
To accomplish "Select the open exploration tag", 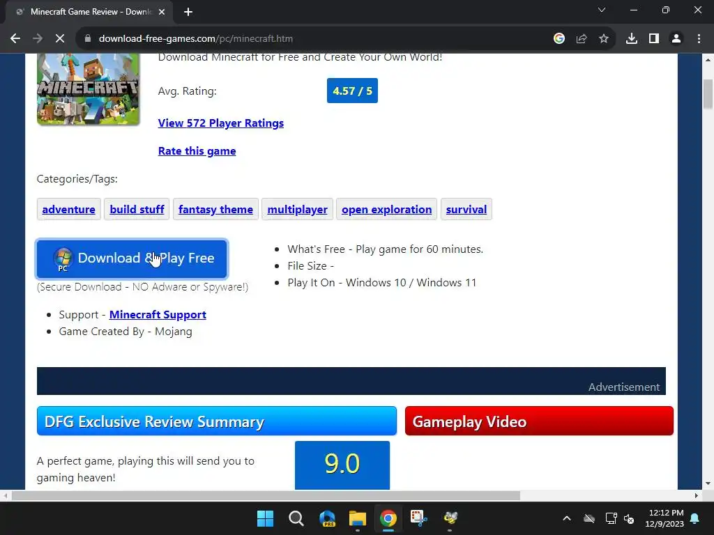I will pyautogui.click(x=386, y=209).
